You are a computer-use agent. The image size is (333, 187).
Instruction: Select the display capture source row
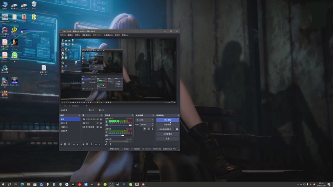pos(92,127)
